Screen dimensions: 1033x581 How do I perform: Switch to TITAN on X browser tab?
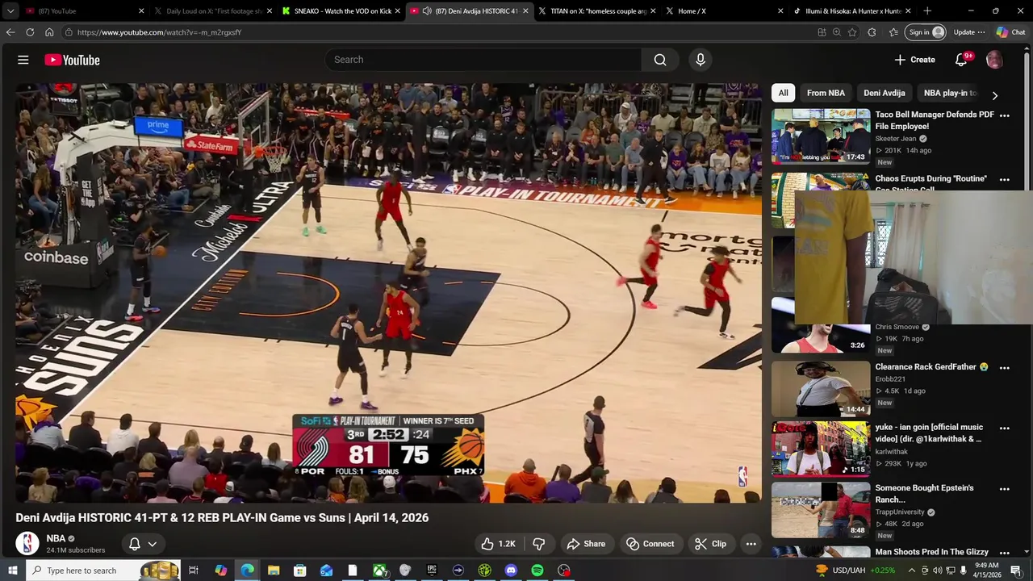(598, 11)
